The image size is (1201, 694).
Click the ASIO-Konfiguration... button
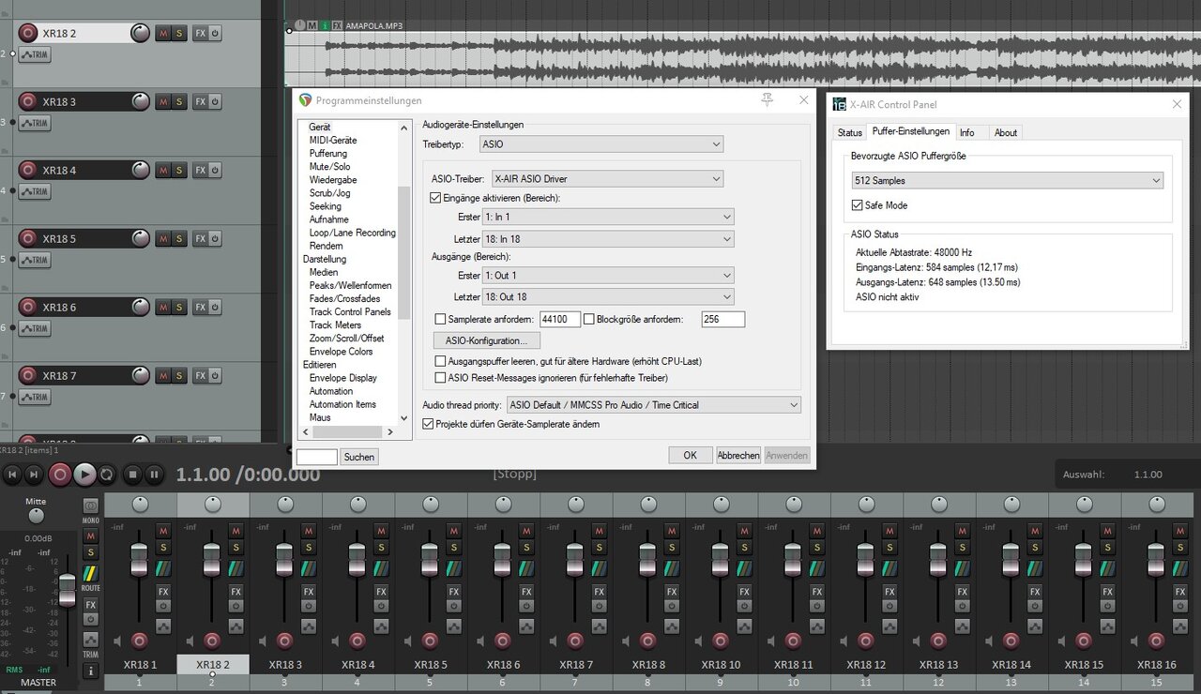click(x=486, y=340)
